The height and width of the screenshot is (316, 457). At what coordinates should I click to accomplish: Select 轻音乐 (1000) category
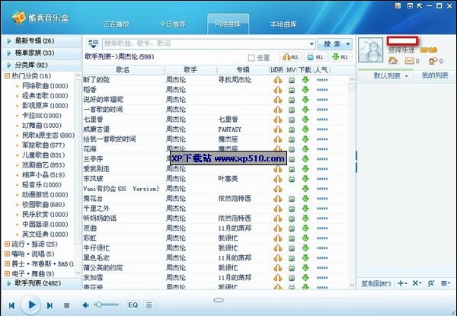pyautogui.click(x=42, y=185)
